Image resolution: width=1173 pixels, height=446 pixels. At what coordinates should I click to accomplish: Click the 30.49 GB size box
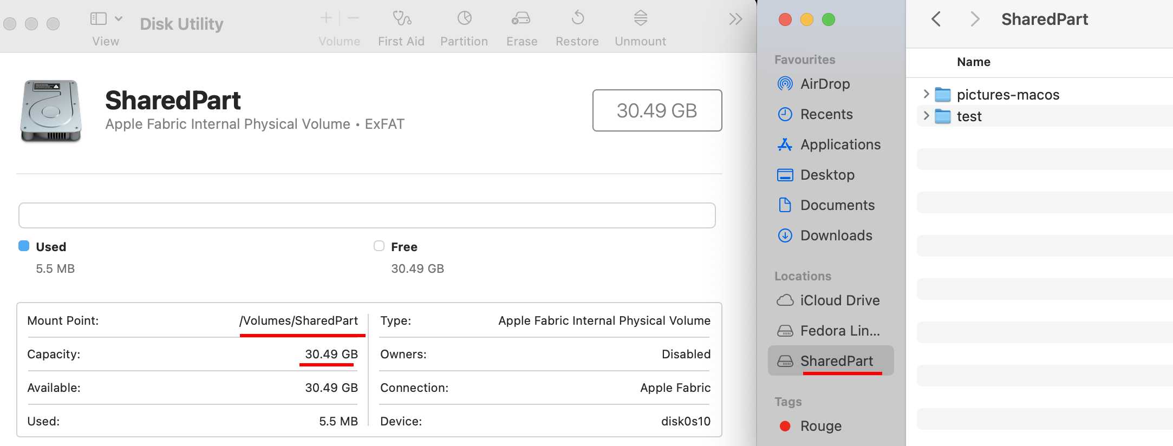tap(657, 110)
